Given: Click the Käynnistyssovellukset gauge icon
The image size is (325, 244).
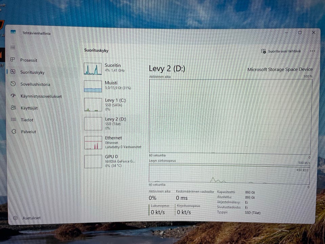Looking at the screenshot, I should (13, 96).
